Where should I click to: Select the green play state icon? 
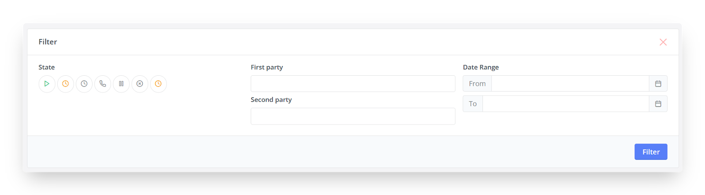click(47, 84)
